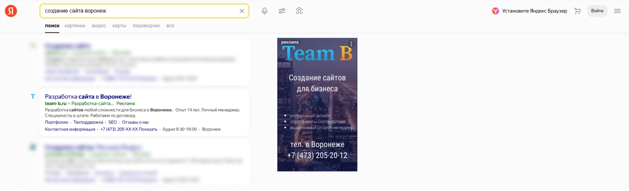The image size is (629, 191).
Task: Clear the search query with the X icon
Action: pos(242,11)
